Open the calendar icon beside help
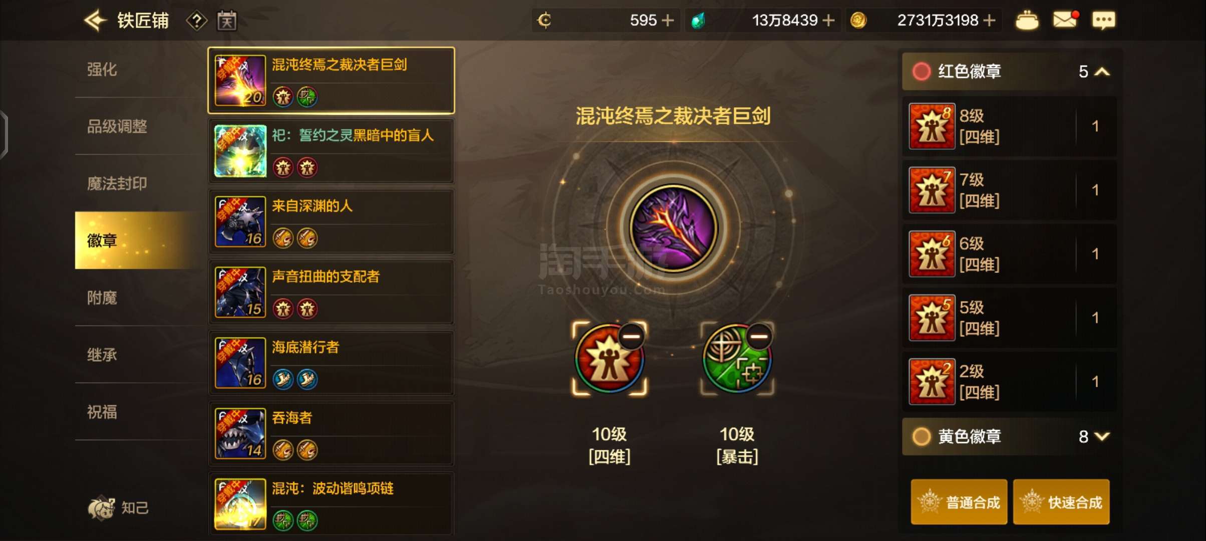This screenshot has width=1206, height=541. tap(226, 21)
